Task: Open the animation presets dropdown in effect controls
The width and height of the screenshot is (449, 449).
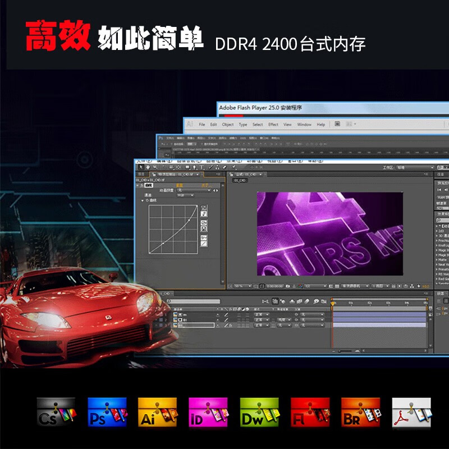Action: (x=194, y=190)
